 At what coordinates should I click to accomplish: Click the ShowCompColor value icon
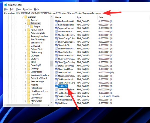[x=56, y=38]
